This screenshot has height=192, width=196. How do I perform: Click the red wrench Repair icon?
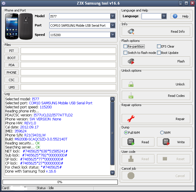click(x=131, y=119)
